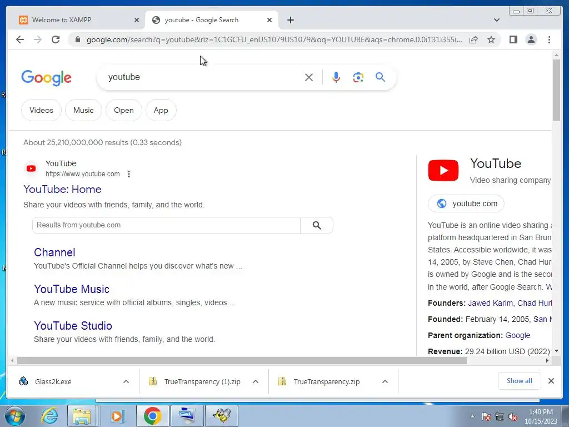569x427 pixels.
Task: Filter results by Videos
Action: tap(41, 111)
